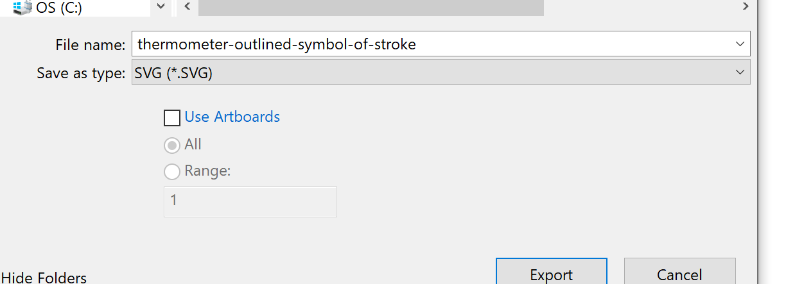
Task: Click the Use Artboards text label
Action: (x=232, y=117)
